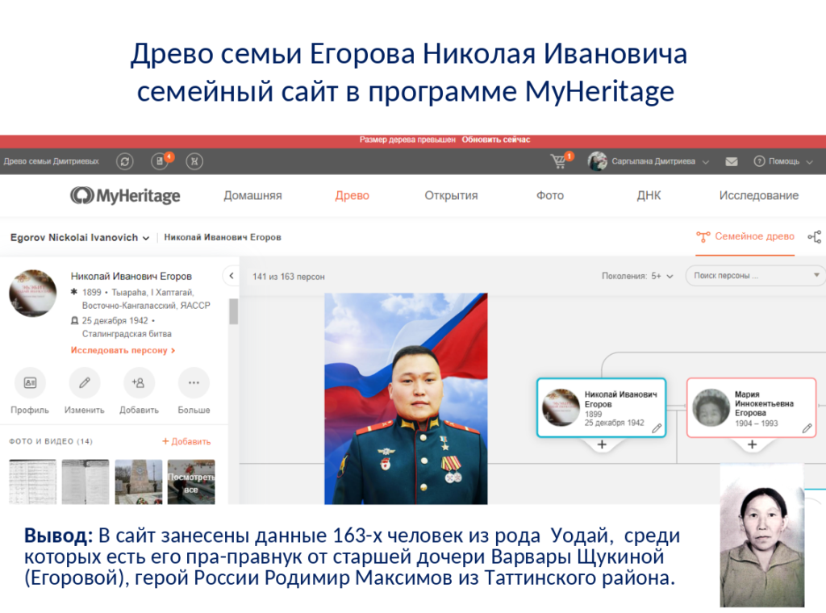This screenshot has height=613, width=826.
Task: Click the Обновить сейчас link
Action: point(496,140)
